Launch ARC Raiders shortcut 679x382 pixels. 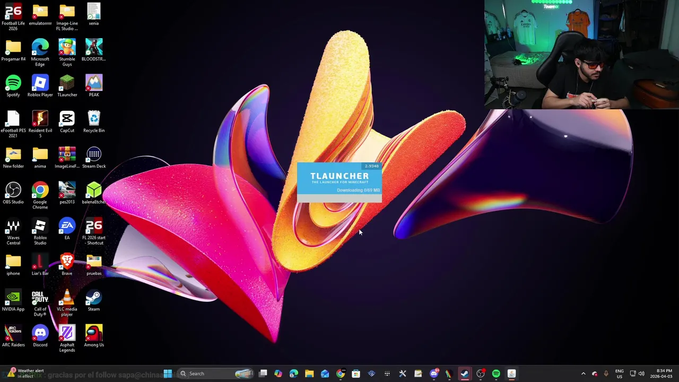(x=13, y=336)
